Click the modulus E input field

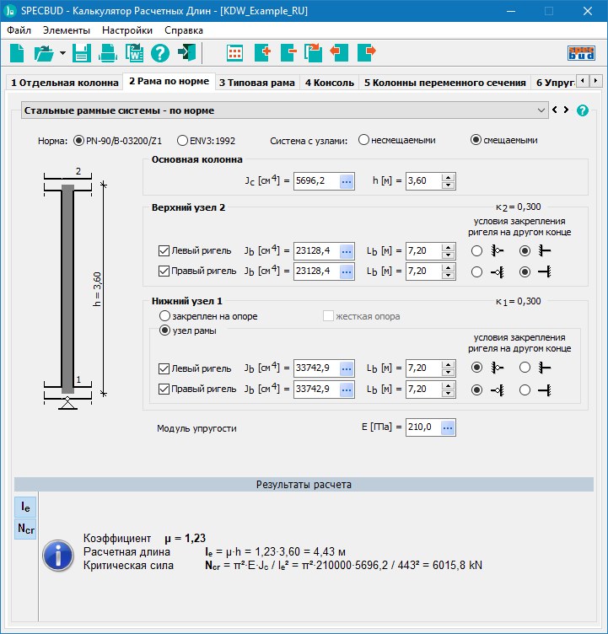(422, 427)
